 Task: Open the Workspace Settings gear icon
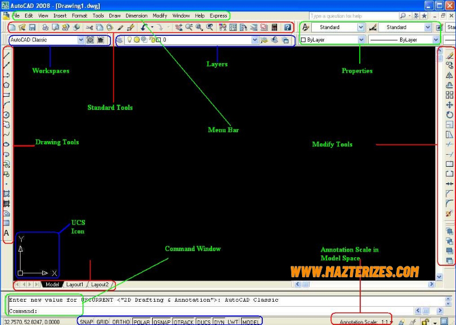pos(91,40)
